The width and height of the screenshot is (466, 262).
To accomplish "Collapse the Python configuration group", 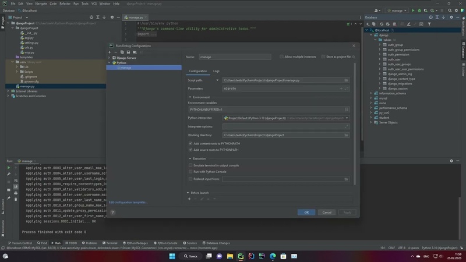I will pyautogui.click(x=109, y=63).
